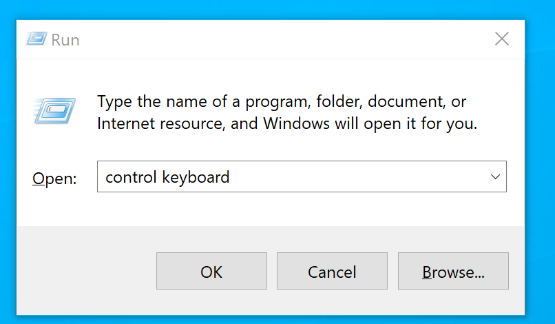Place cursor on the word "keyboard" in field
This screenshot has height=324, width=555.
(x=196, y=177)
